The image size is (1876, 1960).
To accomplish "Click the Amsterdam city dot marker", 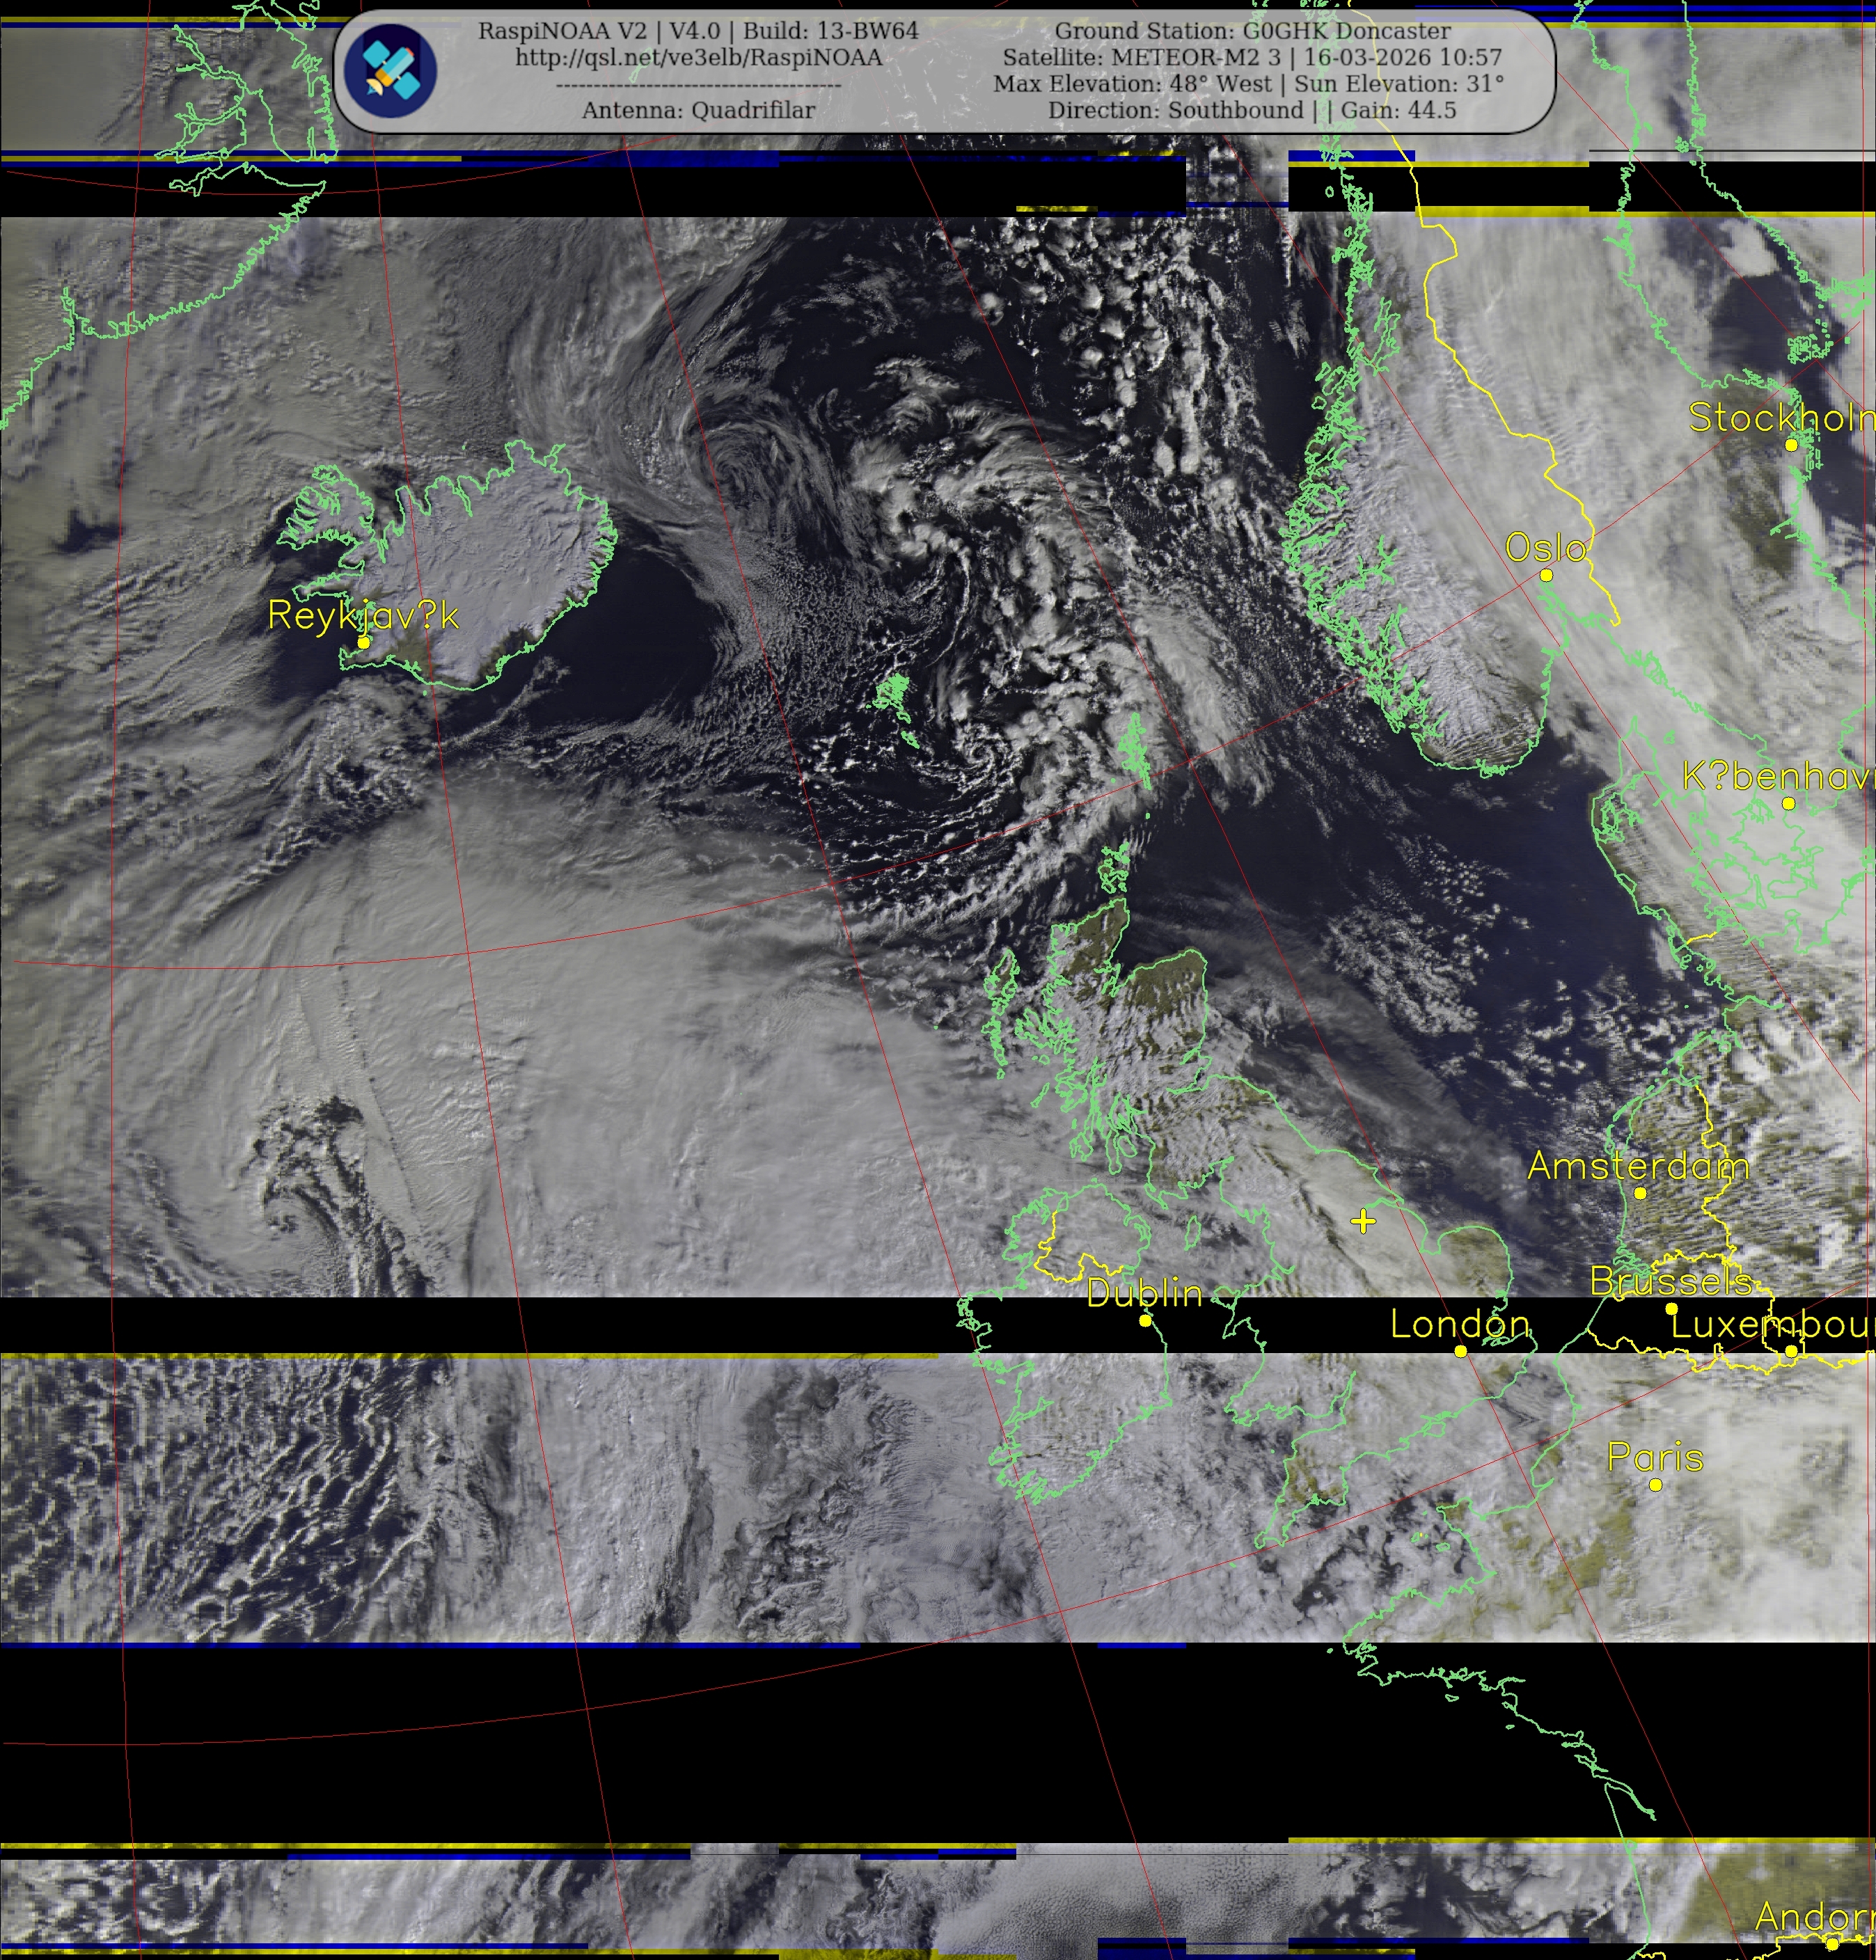I will [1640, 1193].
